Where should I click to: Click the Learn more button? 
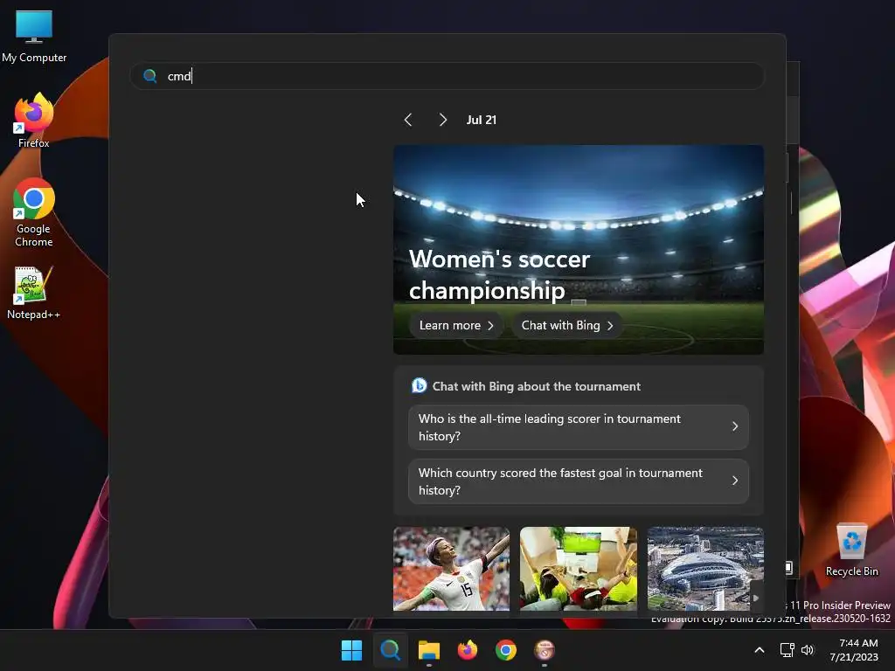[x=456, y=325]
